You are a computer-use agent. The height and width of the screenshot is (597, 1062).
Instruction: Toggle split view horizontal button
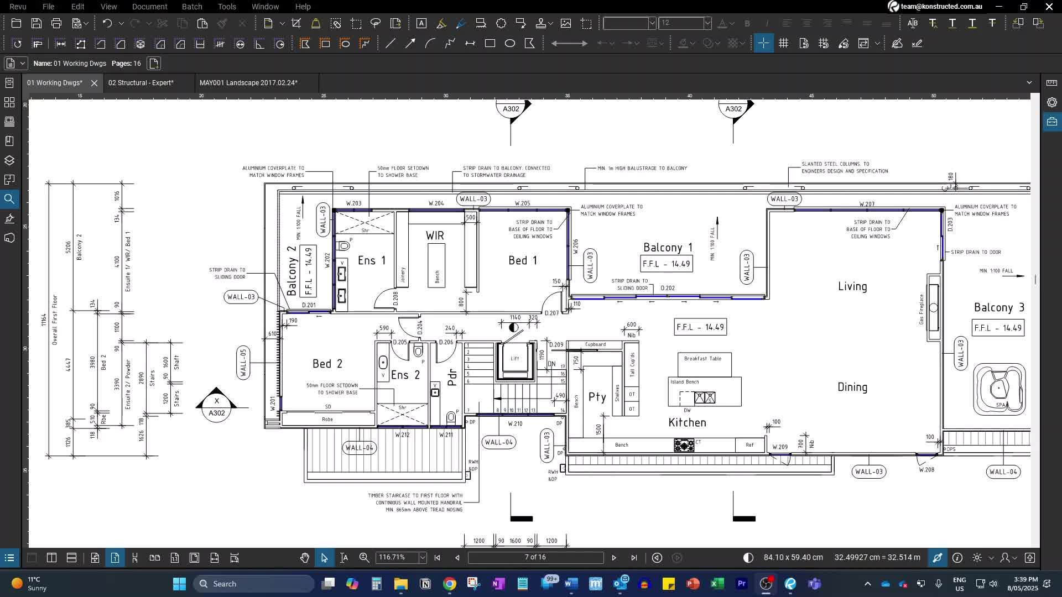[72, 558]
